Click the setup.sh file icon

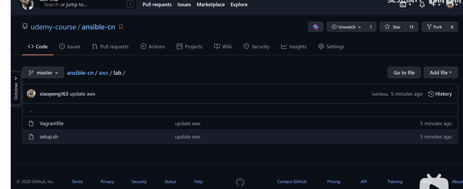pos(31,137)
